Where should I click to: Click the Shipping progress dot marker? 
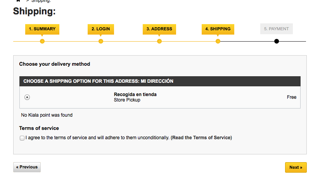pos(218,41)
